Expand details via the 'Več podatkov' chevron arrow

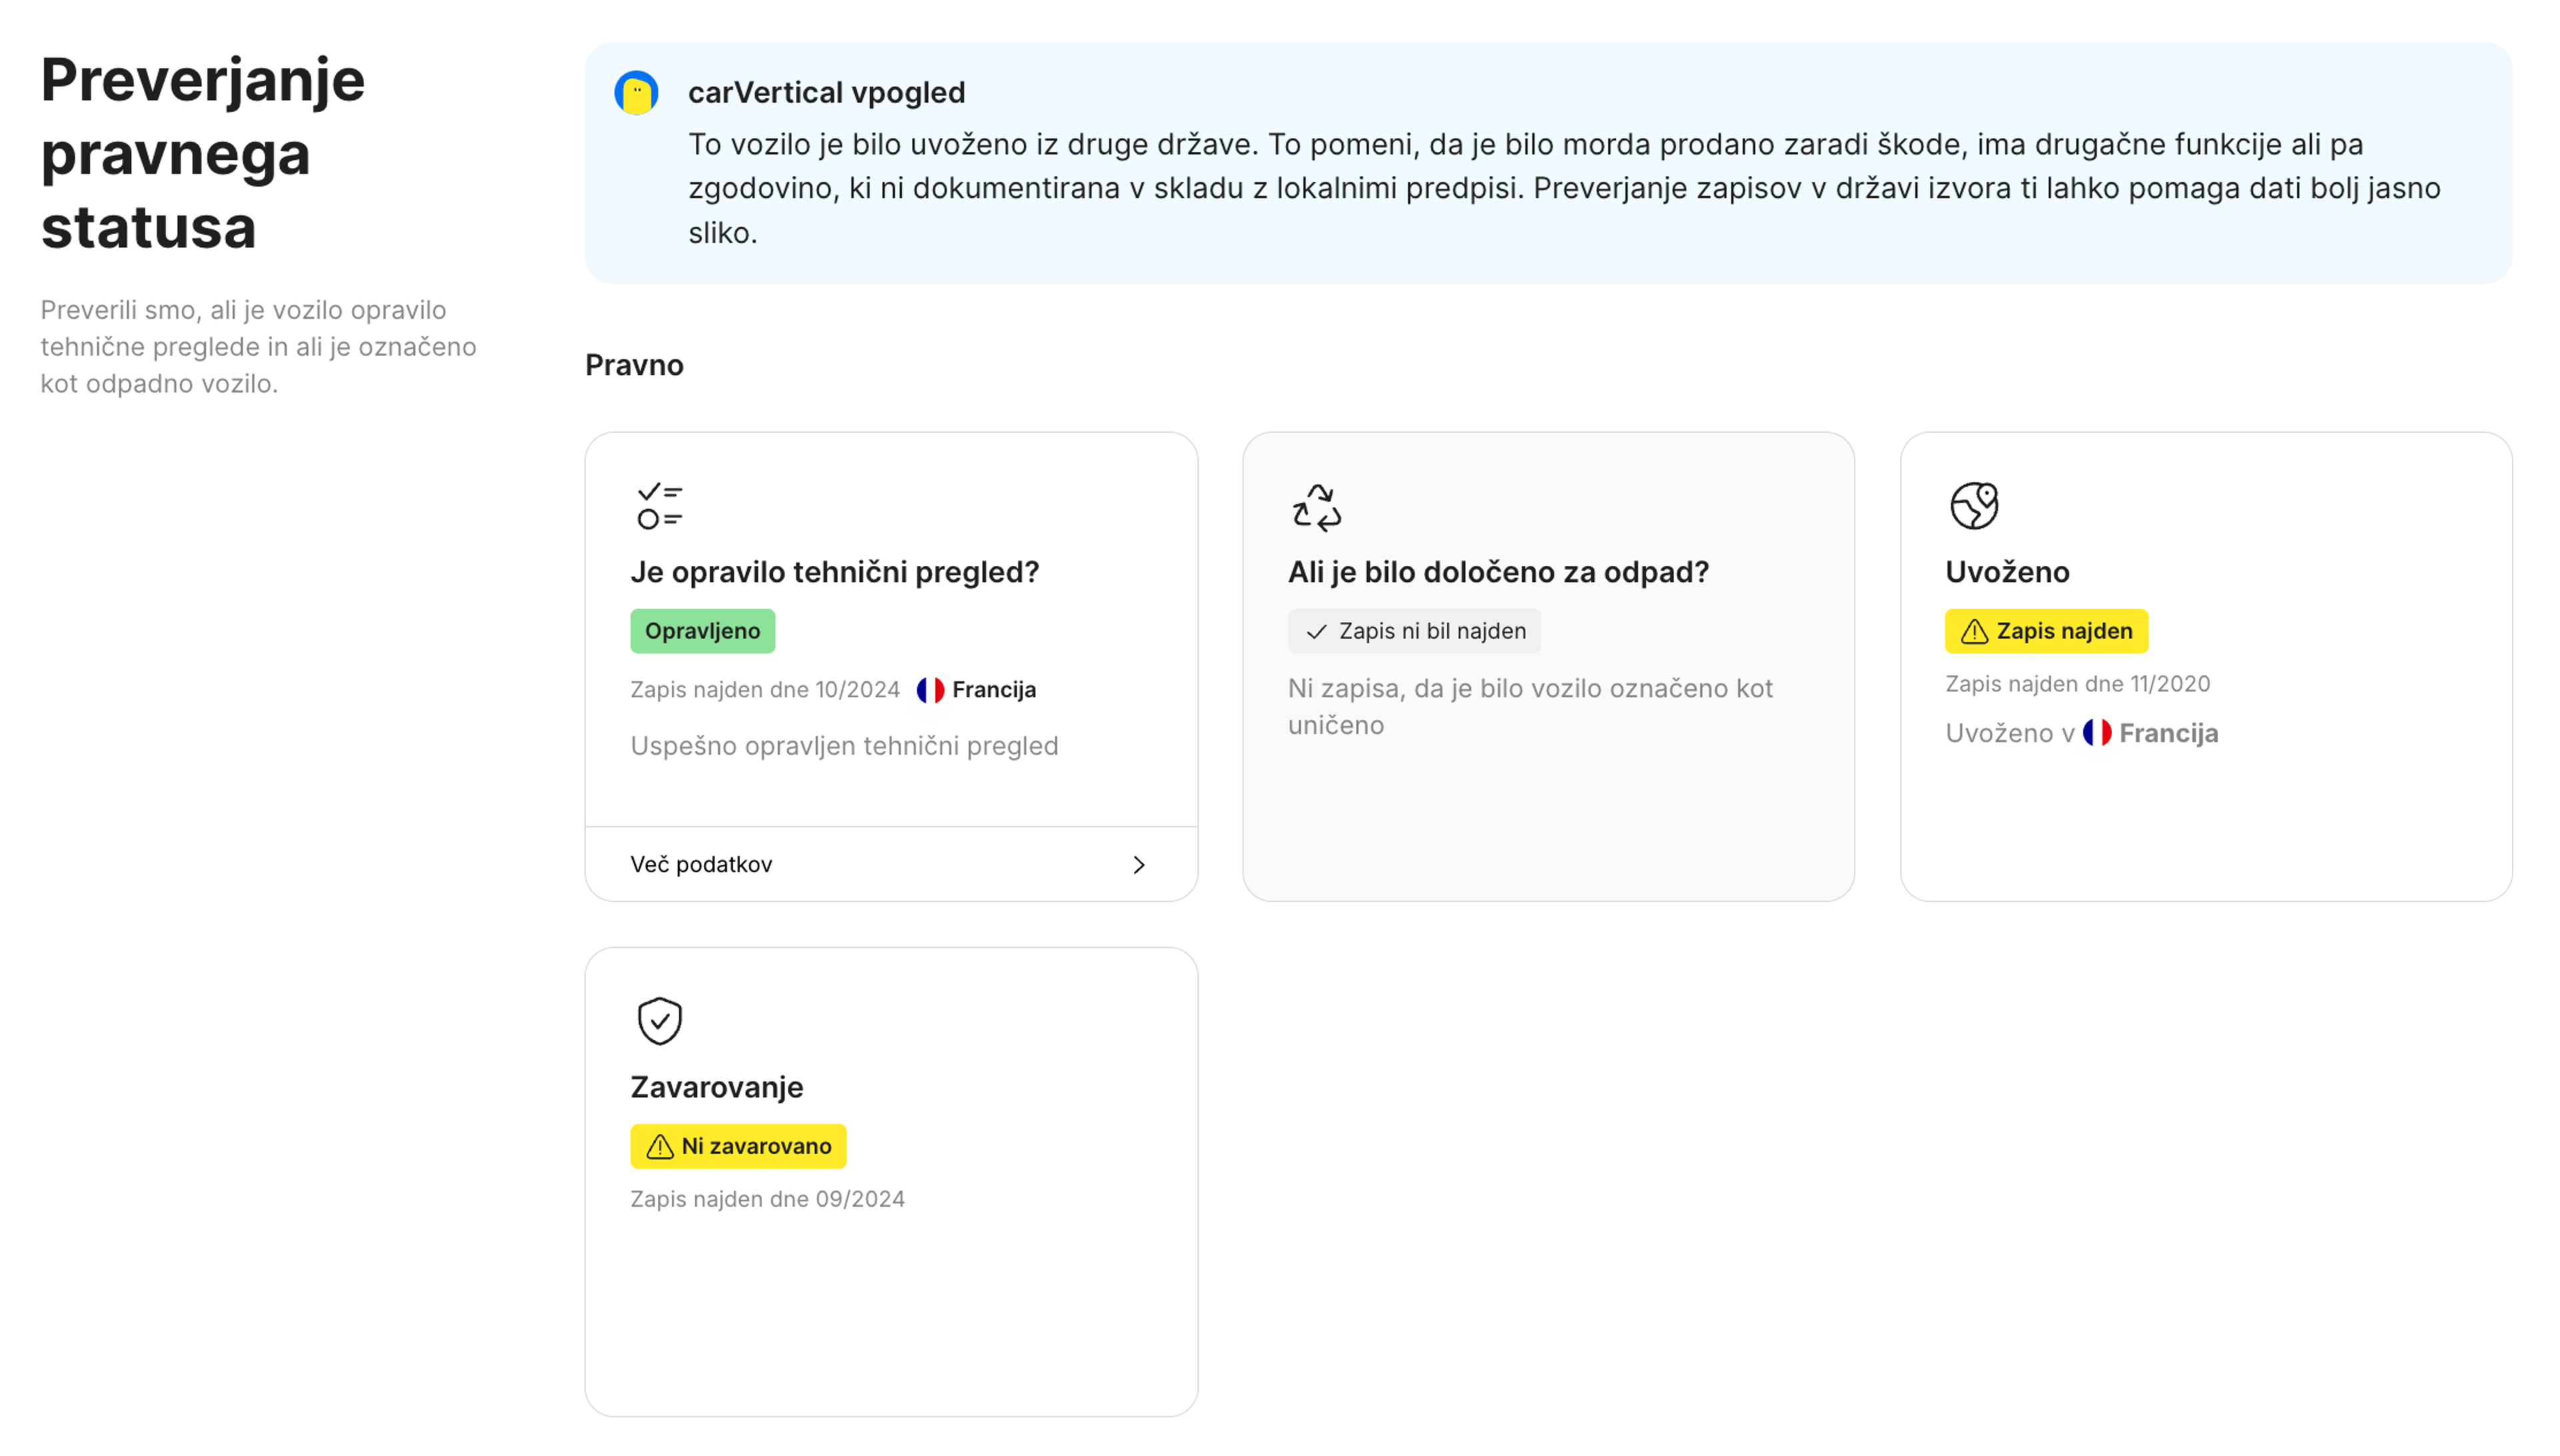[1139, 865]
